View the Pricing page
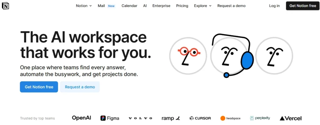This screenshot has width=320, height=125. click(x=182, y=6)
